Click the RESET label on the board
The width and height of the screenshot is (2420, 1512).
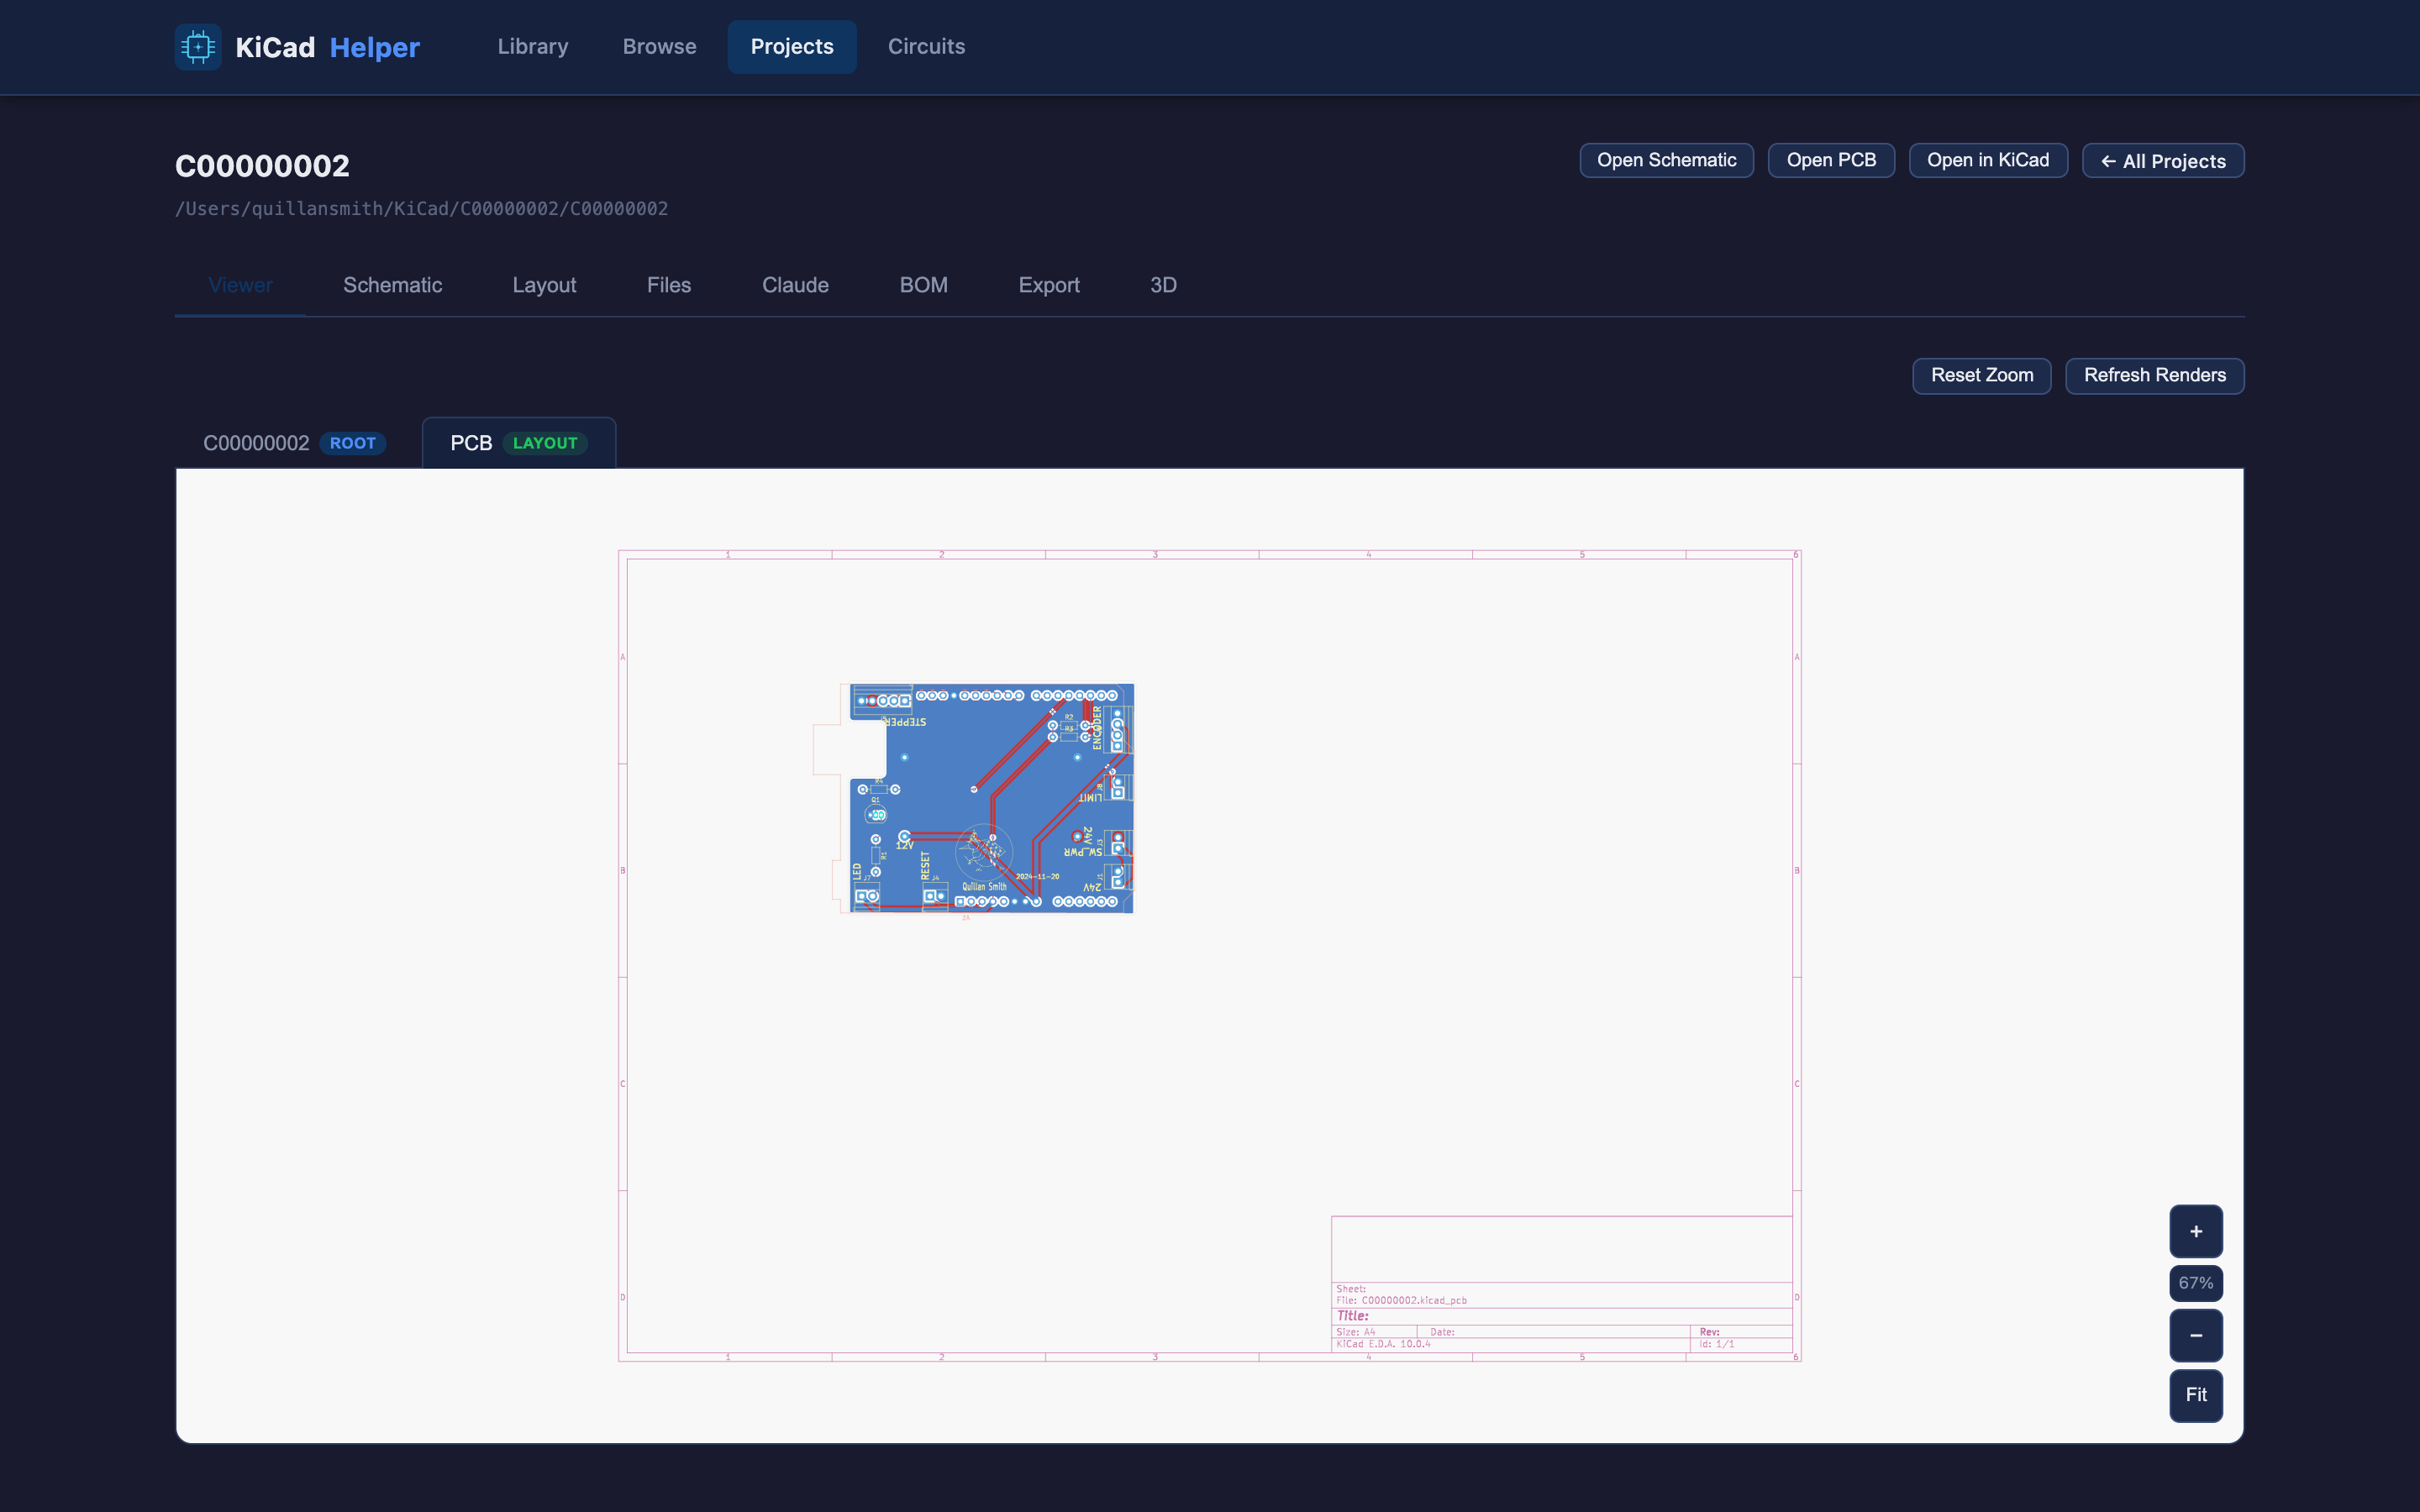click(x=925, y=866)
